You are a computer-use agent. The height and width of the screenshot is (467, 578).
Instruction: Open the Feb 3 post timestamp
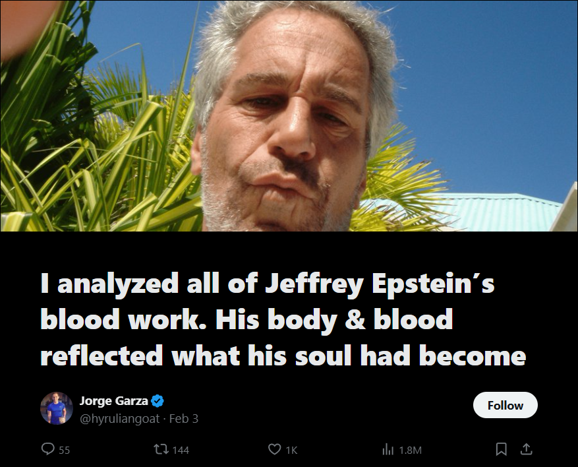tap(185, 418)
